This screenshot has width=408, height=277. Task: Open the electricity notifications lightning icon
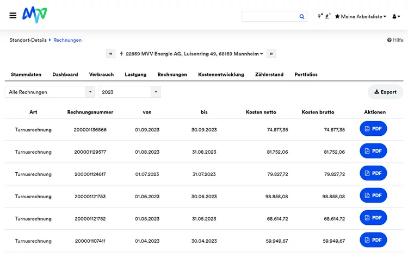(x=320, y=16)
